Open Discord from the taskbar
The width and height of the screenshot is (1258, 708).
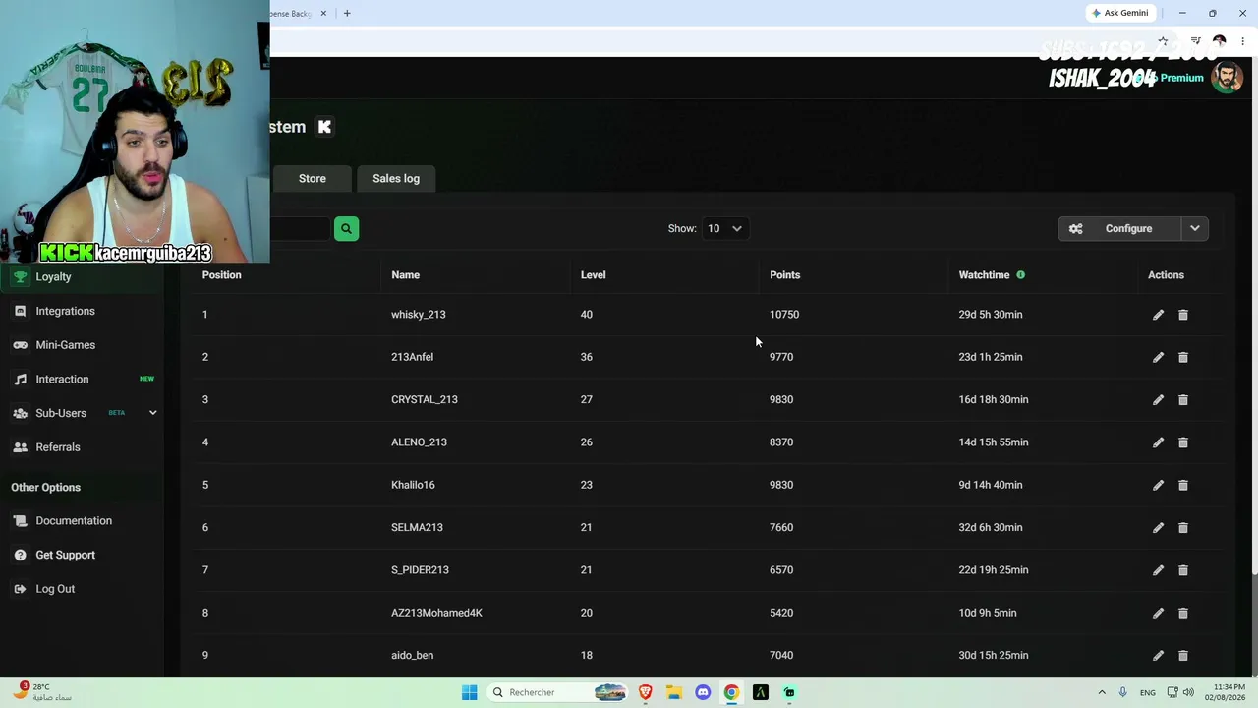pyautogui.click(x=703, y=692)
